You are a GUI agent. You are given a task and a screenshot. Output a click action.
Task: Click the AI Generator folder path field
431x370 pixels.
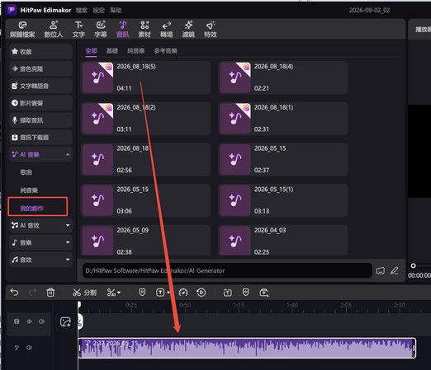[227, 270]
